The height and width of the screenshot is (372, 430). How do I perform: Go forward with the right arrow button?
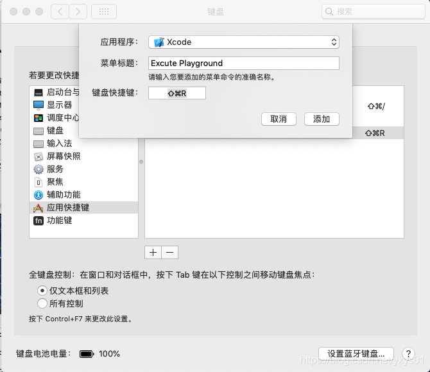78,12
